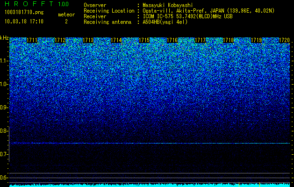Click time marker 1717
Screen dimensions: 294x187
(200, 40)
